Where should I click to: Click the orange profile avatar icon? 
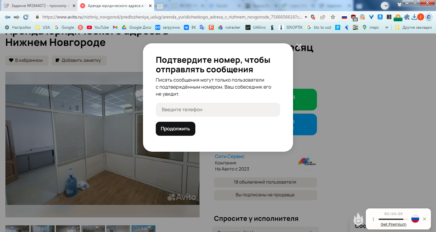421,17
